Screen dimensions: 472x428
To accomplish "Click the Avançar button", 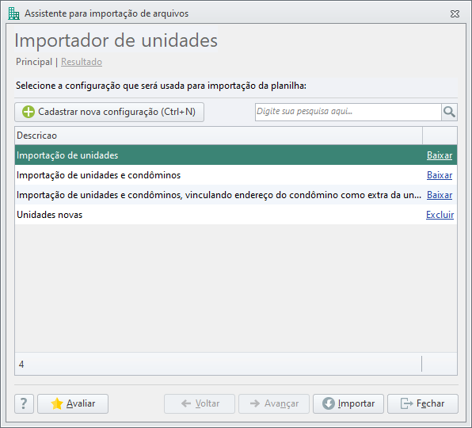I will [x=274, y=403].
